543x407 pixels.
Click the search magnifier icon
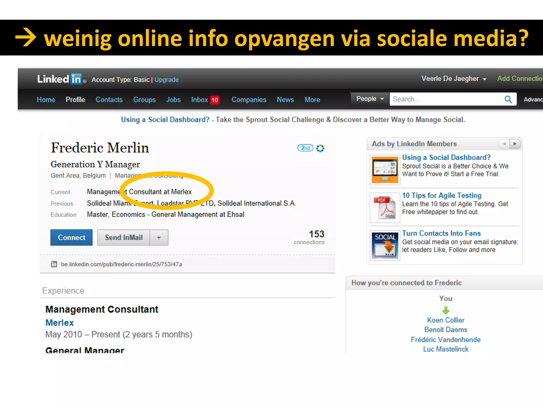(508, 99)
